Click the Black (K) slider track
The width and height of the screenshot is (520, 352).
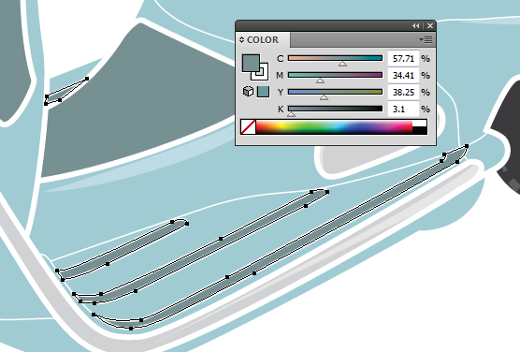pyautogui.click(x=335, y=109)
